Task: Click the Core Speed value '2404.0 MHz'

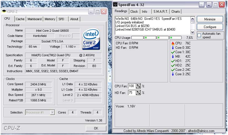Action: [x=38, y=84]
